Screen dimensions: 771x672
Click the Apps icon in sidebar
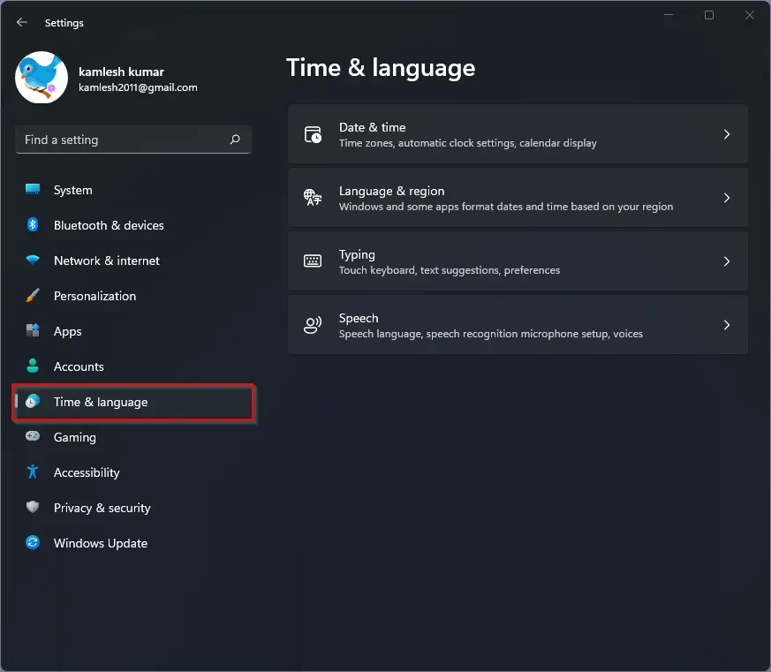[33, 330]
